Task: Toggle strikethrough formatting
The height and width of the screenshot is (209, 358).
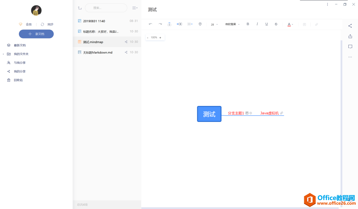Action: point(276,24)
